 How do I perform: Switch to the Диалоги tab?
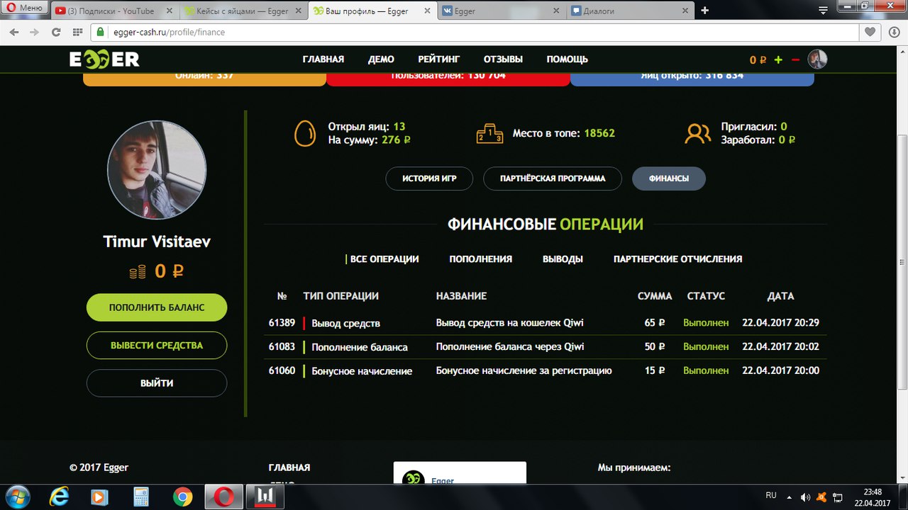click(630, 11)
